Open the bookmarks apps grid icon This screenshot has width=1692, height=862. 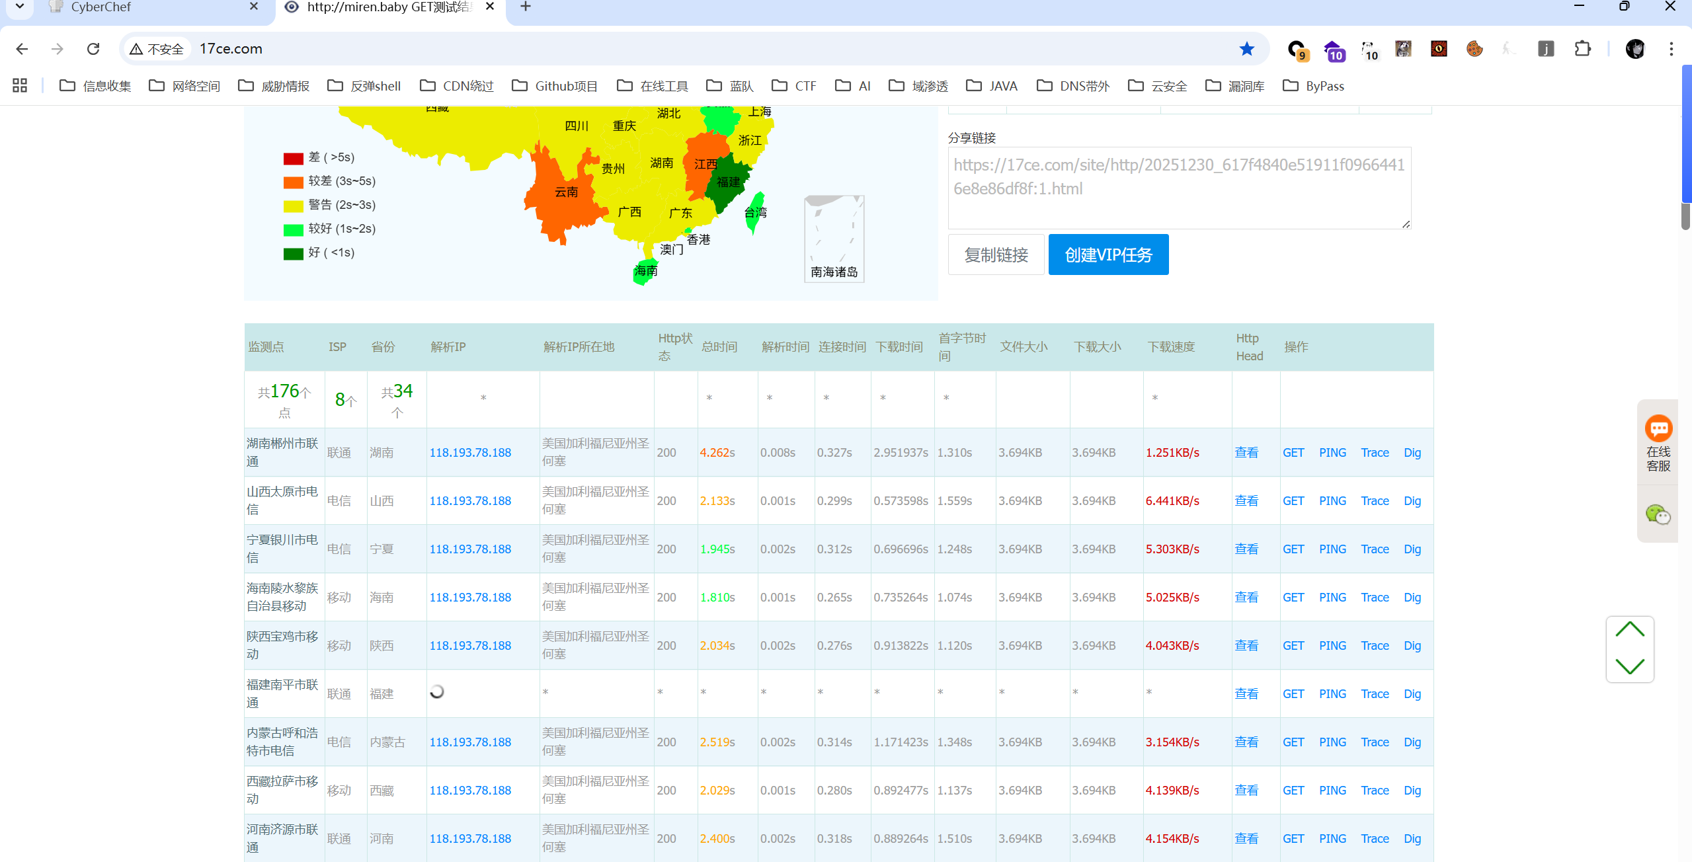(x=20, y=86)
